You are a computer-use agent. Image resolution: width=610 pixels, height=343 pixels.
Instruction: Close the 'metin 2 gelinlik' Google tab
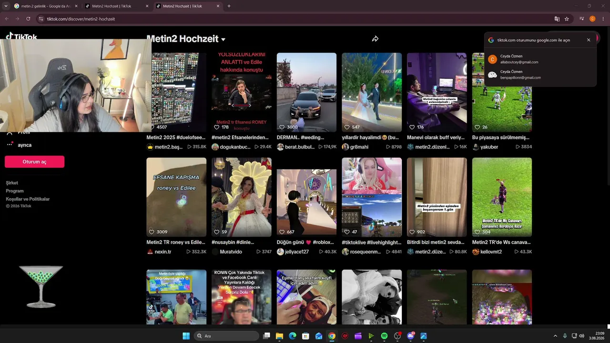(76, 6)
